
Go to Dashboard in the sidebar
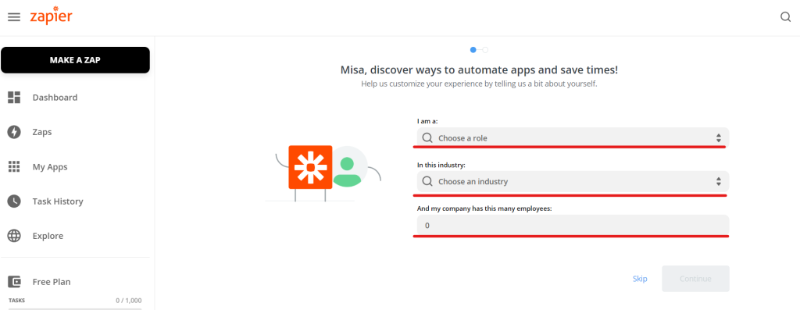[55, 98]
